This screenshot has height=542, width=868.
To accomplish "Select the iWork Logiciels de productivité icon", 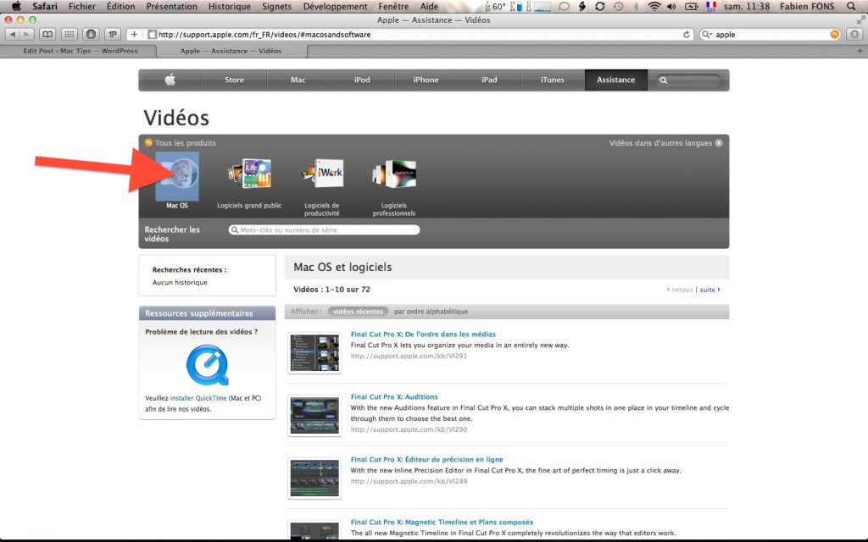I will coord(322,174).
